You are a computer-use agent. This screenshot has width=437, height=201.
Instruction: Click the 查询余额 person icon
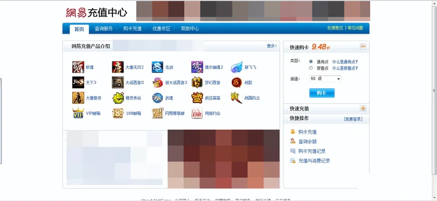coord(293,141)
